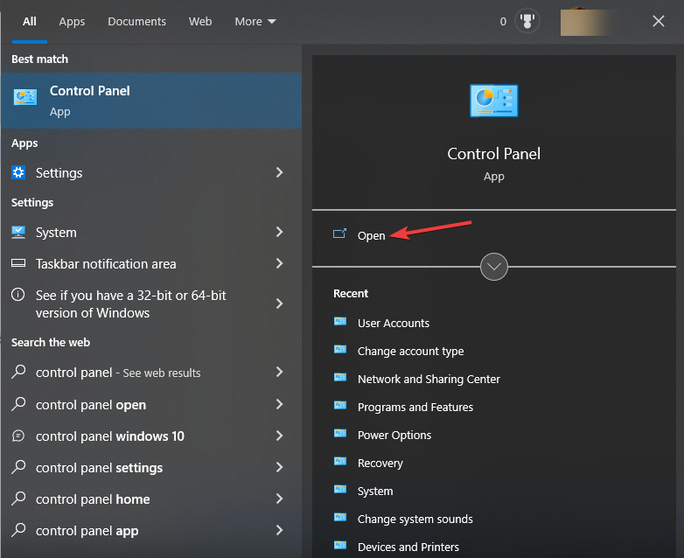Expand the 32-bit or 64-bit result arrow

pyautogui.click(x=280, y=303)
